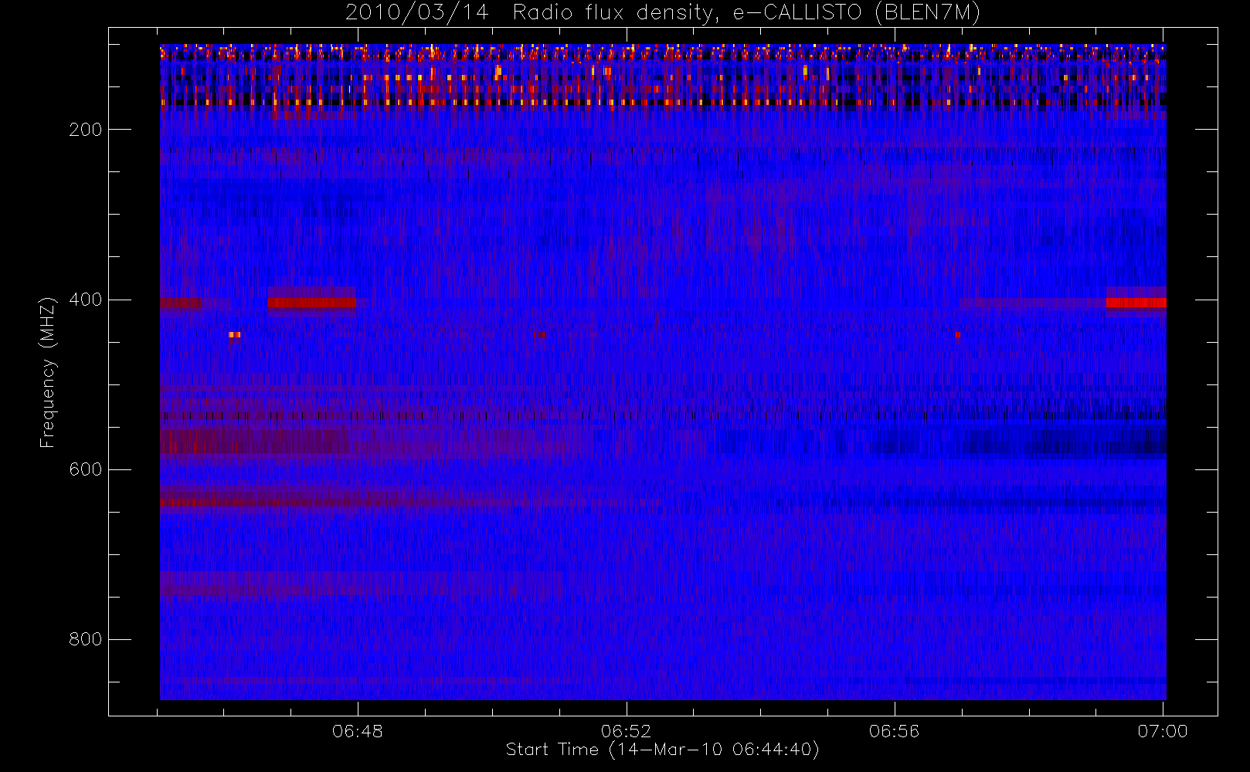Click the 06:52 time tick label
Viewport: 1250px width, 772px height.
[x=626, y=731]
